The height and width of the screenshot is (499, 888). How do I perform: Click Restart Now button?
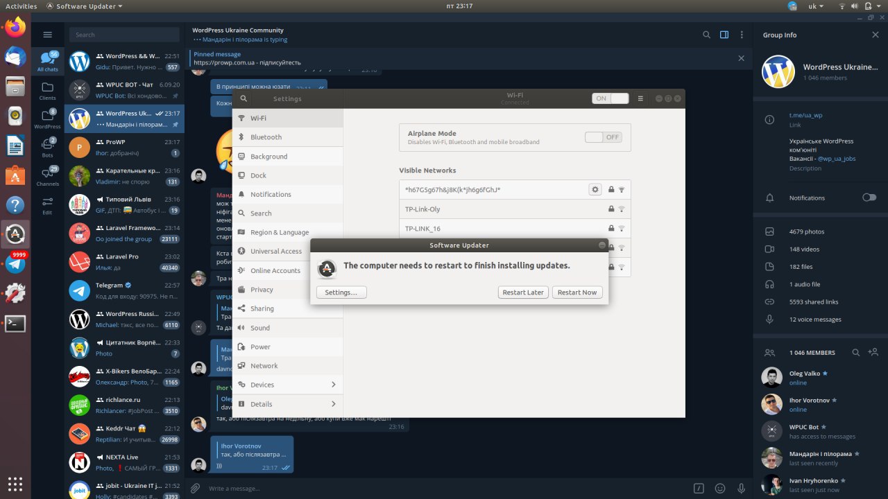pyautogui.click(x=577, y=292)
